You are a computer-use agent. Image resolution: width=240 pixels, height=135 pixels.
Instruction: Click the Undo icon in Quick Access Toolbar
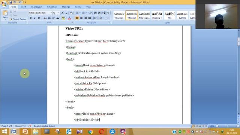pos(15,2)
